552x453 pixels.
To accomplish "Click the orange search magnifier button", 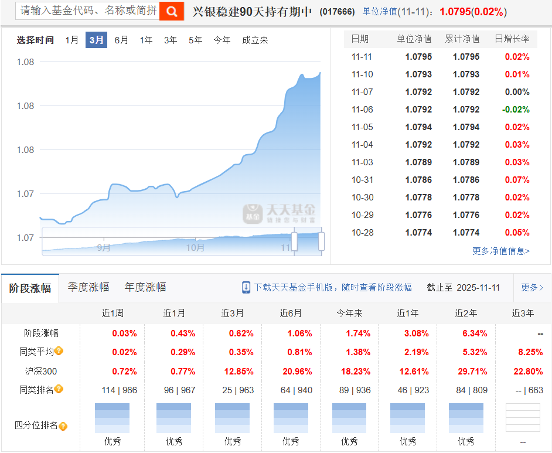I will [172, 11].
